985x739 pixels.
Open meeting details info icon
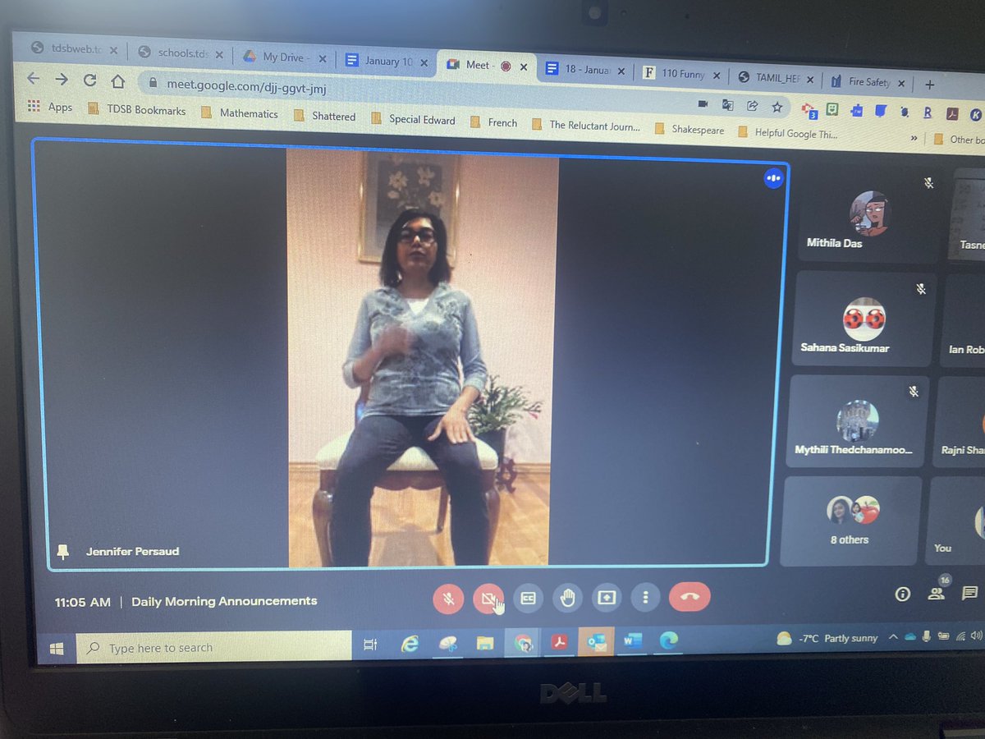(x=903, y=594)
